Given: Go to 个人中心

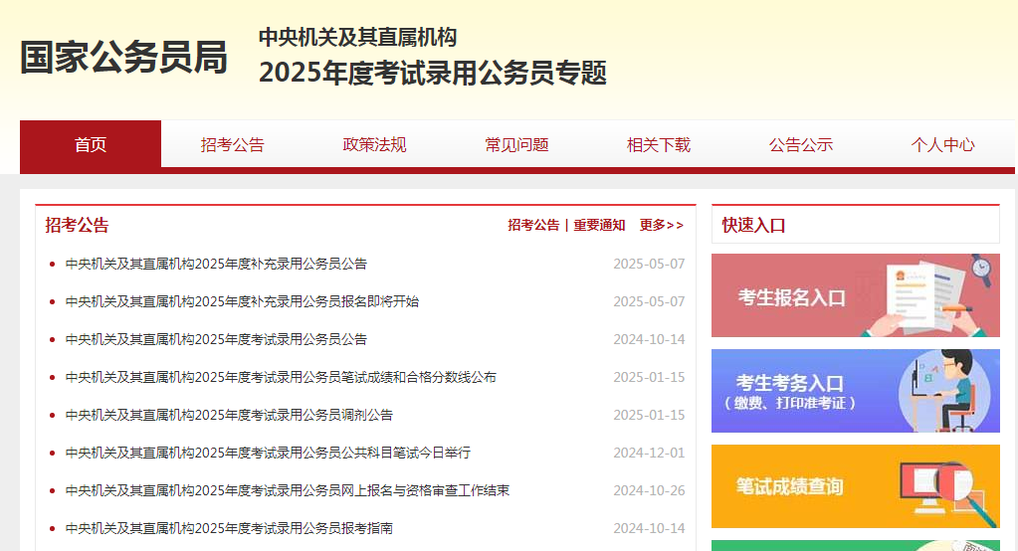Looking at the screenshot, I should pyautogui.click(x=942, y=145).
